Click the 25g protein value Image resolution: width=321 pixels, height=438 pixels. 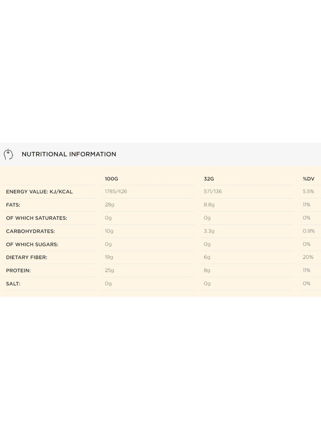click(x=109, y=271)
